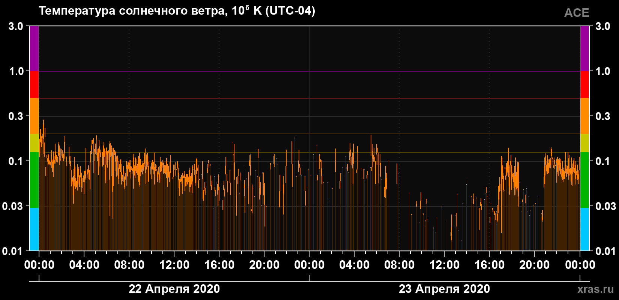Choose the green band on the left color scale
Image resolution: width=619 pixels, height=300 pixels.
pyautogui.click(x=34, y=180)
